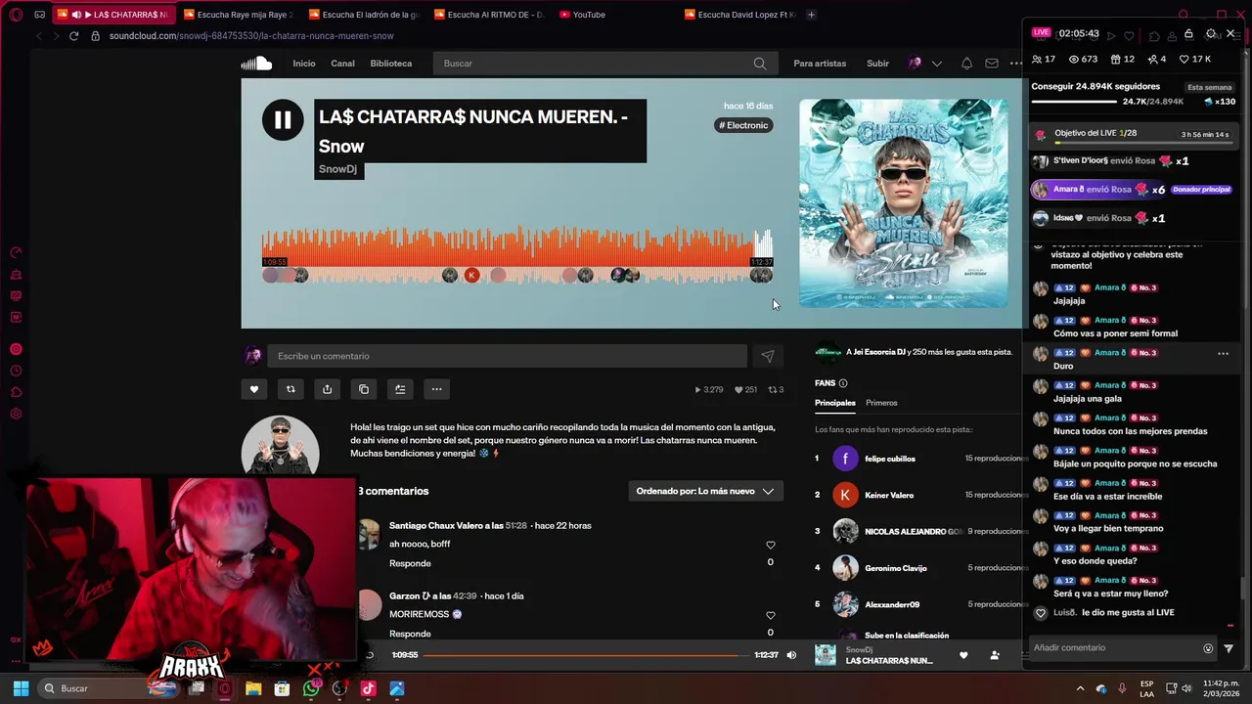
Task: Open the emoji picker in LIVE chat
Action: click(x=1208, y=648)
